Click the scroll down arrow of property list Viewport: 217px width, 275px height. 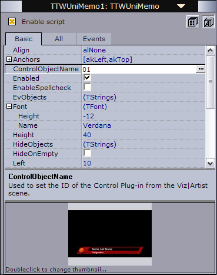click(211, 163)
